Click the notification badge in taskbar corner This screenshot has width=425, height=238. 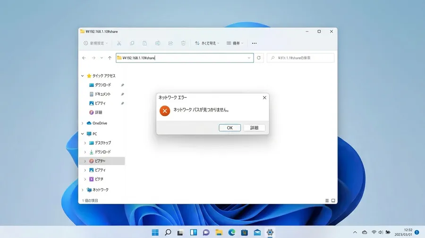(x=417, y=232)
